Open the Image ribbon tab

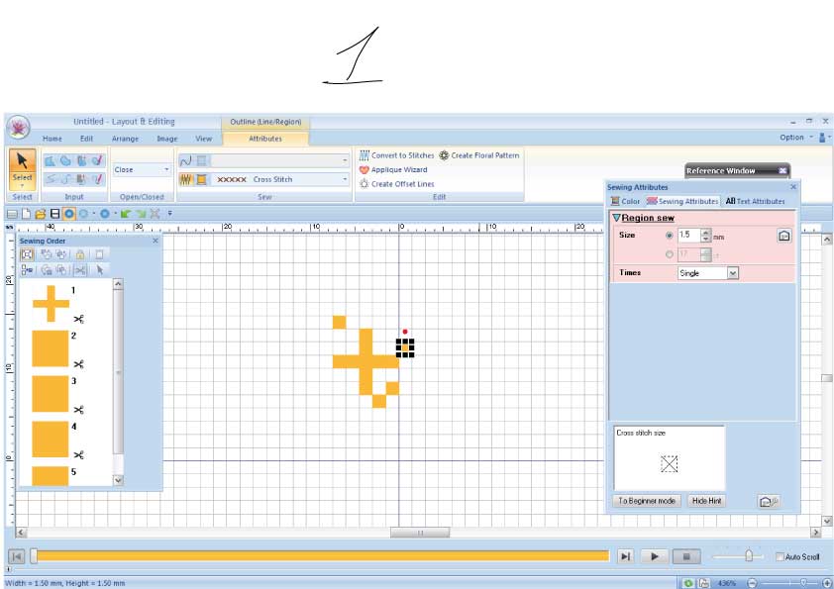[x=167, y=139]
